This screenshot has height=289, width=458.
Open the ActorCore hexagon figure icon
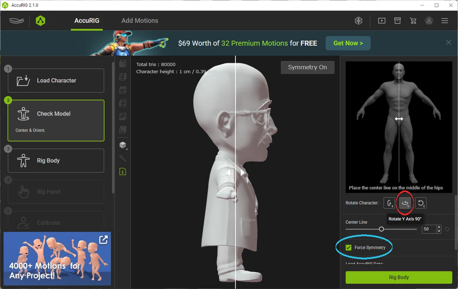click(x=358, y=21)
